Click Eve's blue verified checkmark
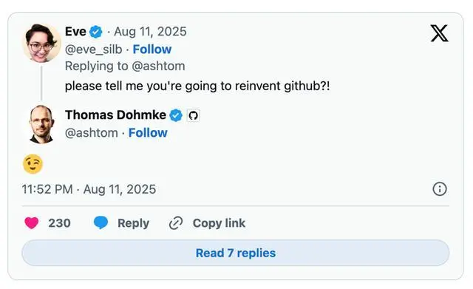The image size is (473, 289). tap(96, 32)
